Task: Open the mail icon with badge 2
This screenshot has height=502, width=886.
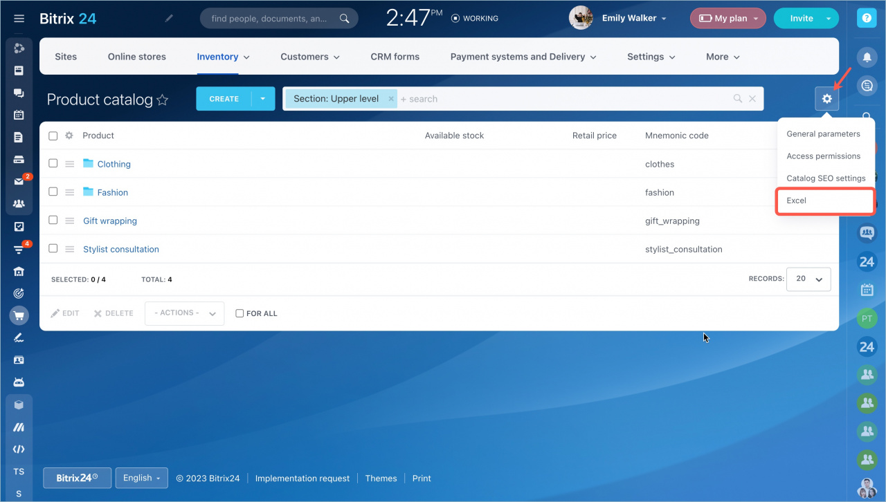Action: (19, 181)
